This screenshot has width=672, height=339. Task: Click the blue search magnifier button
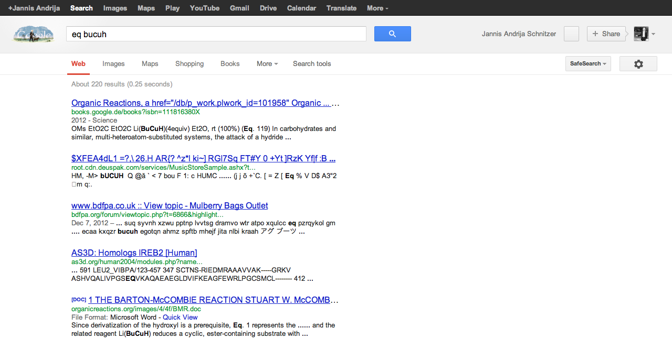tap(392, 34)
